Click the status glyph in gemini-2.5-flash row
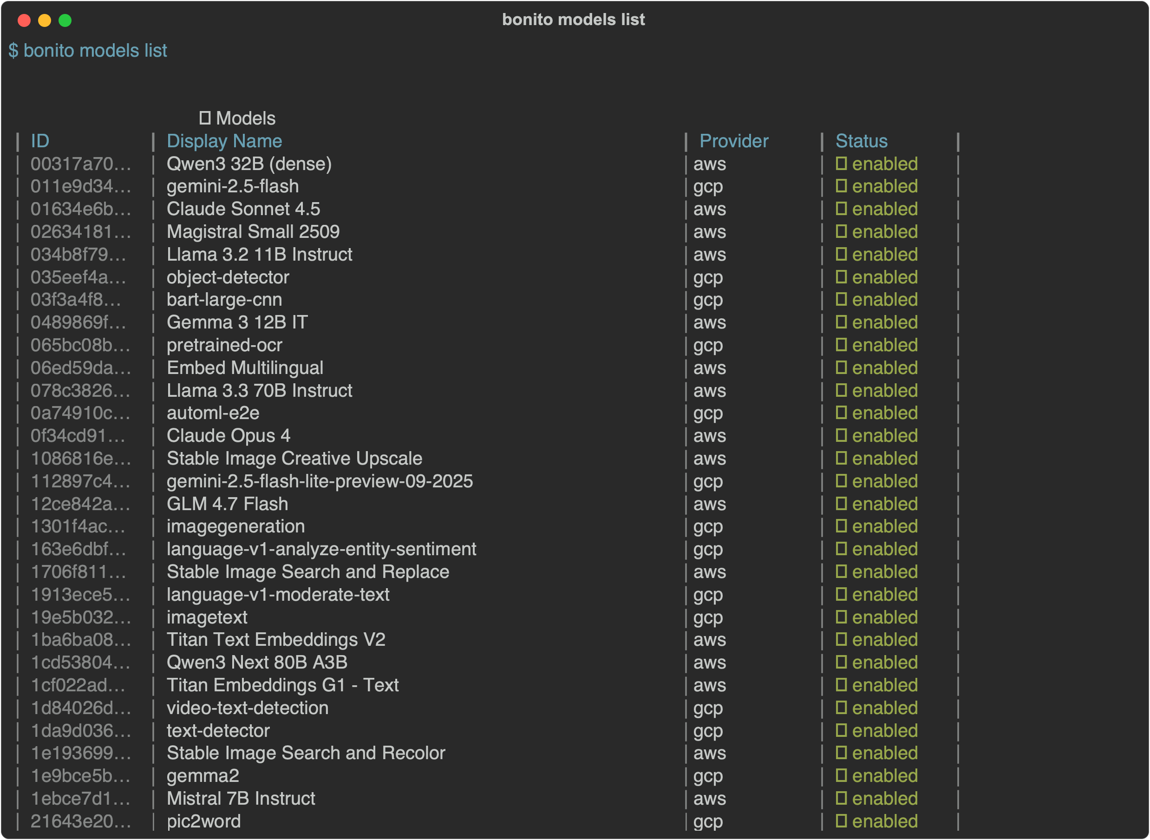The height and width of the screenshot is (840, 1150). click(x=841, y=186)
